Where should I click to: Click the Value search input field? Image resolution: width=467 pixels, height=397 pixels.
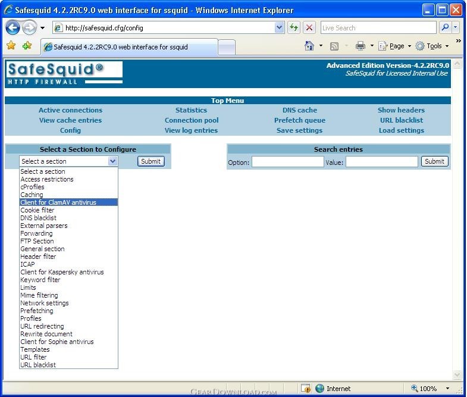pos(382,162)
